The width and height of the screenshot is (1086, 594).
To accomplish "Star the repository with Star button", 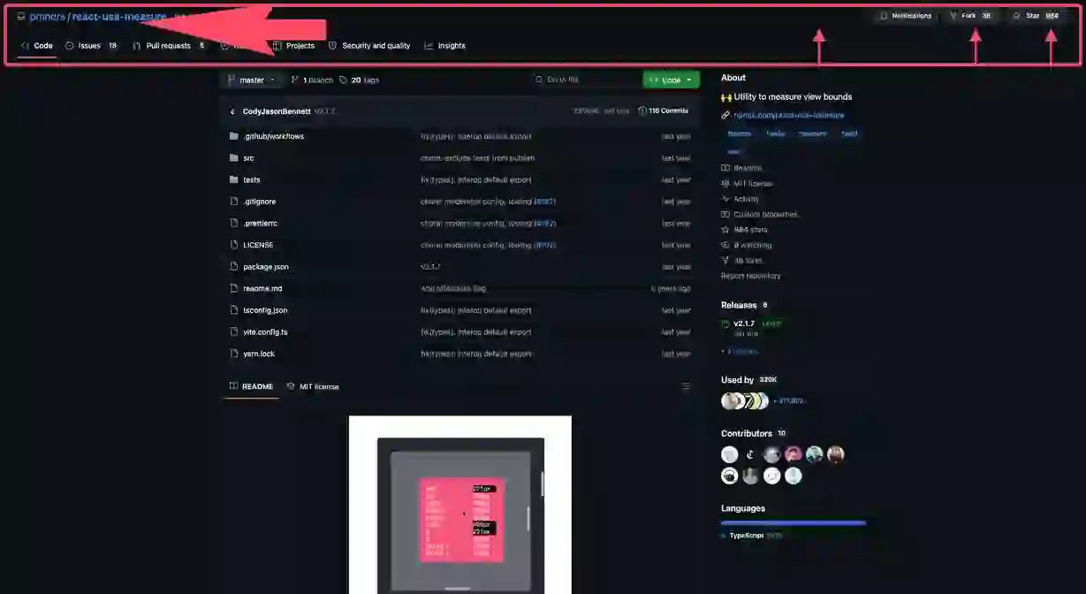I will click(1035, 16).
